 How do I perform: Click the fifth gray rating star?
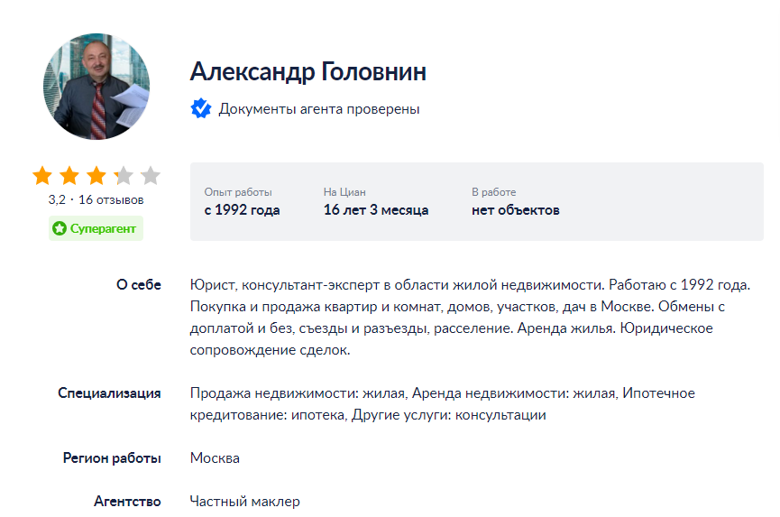click(151, 176)
